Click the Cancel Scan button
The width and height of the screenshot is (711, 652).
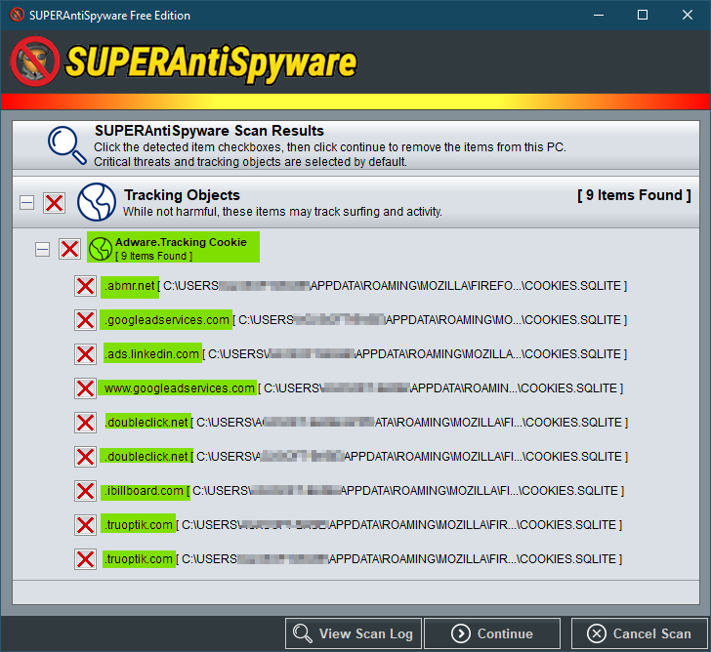pyautogui.click(x=640, y=633)
